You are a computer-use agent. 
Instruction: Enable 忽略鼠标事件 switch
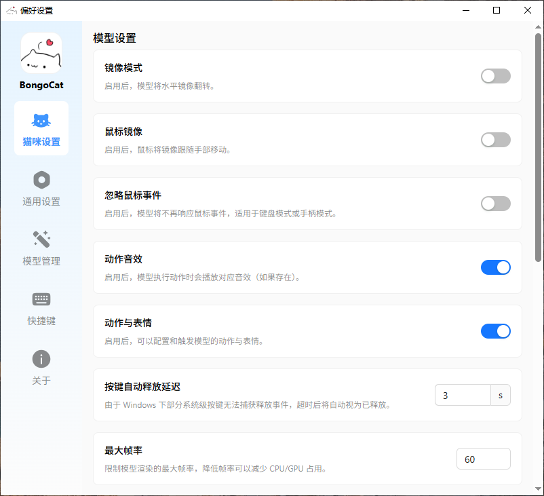coord(495,204)
